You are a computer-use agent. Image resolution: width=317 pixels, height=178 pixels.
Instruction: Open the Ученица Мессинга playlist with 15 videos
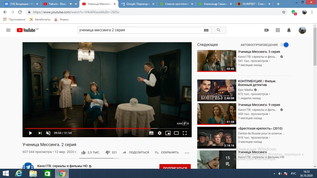(216, 160)
